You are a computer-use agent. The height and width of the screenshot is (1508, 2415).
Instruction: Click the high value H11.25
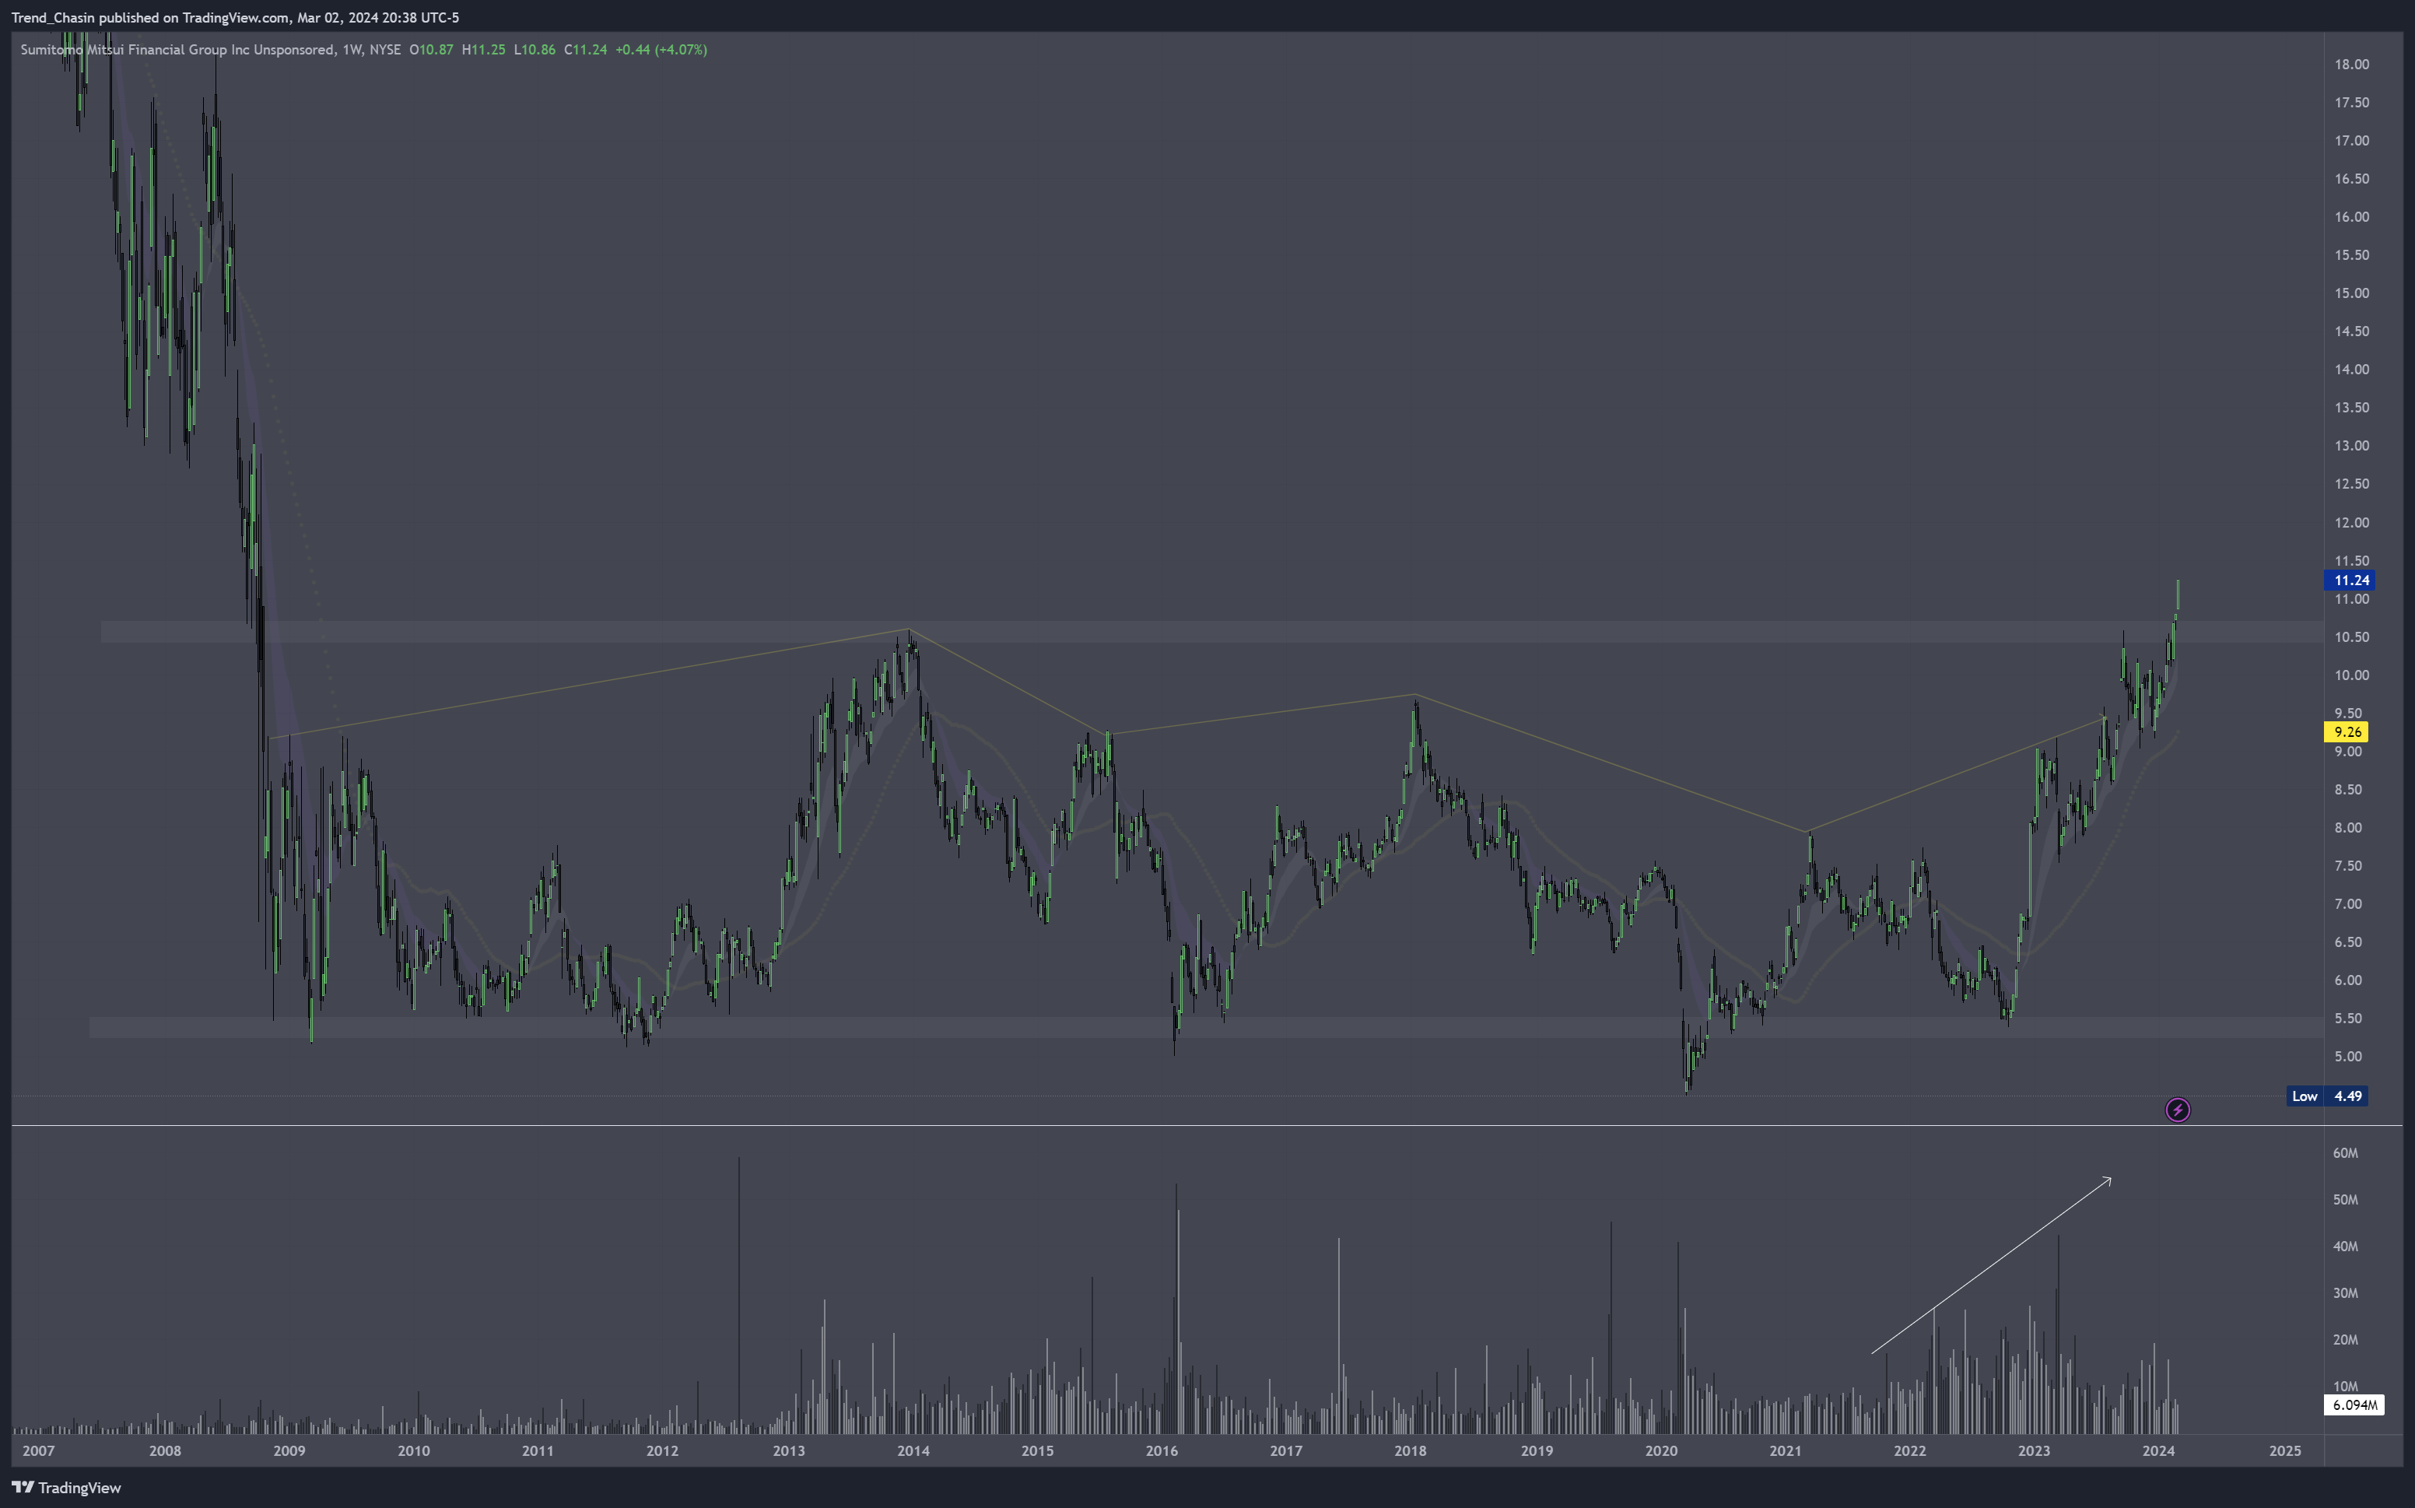(x=484, y=49)
